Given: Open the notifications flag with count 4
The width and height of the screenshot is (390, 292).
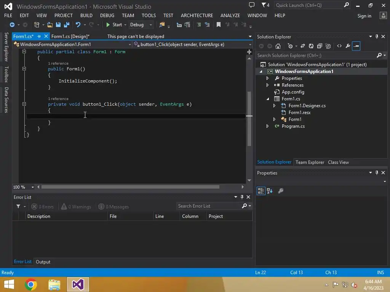Looking at the screenshot, I should (x=265, y=5).
